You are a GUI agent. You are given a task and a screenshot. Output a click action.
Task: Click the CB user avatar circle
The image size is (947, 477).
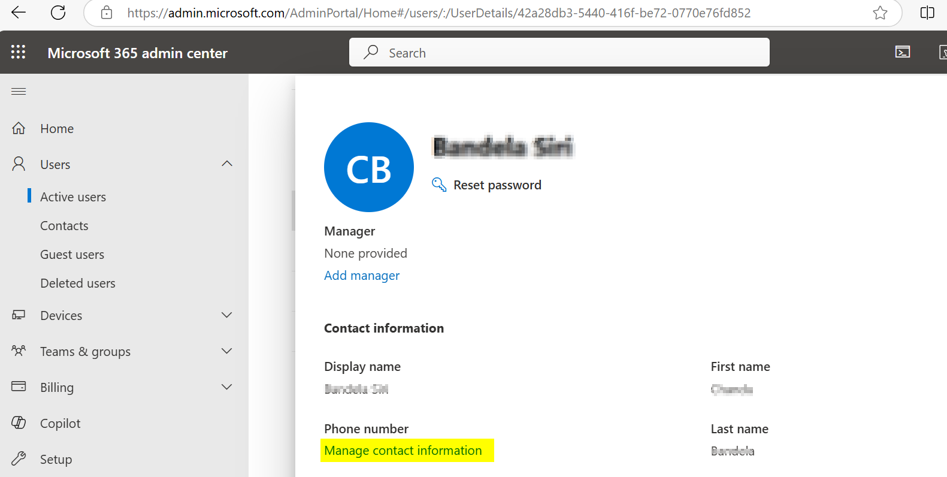coord(369,167)
